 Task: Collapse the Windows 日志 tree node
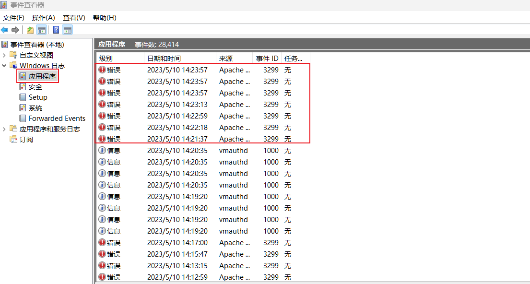(x=4, y=65)
